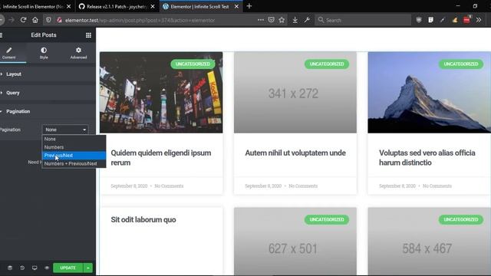The image size is (491, 276).
Task: Open post Quidem quidem eligendi ipsum rerum
Action: (161, 158)
